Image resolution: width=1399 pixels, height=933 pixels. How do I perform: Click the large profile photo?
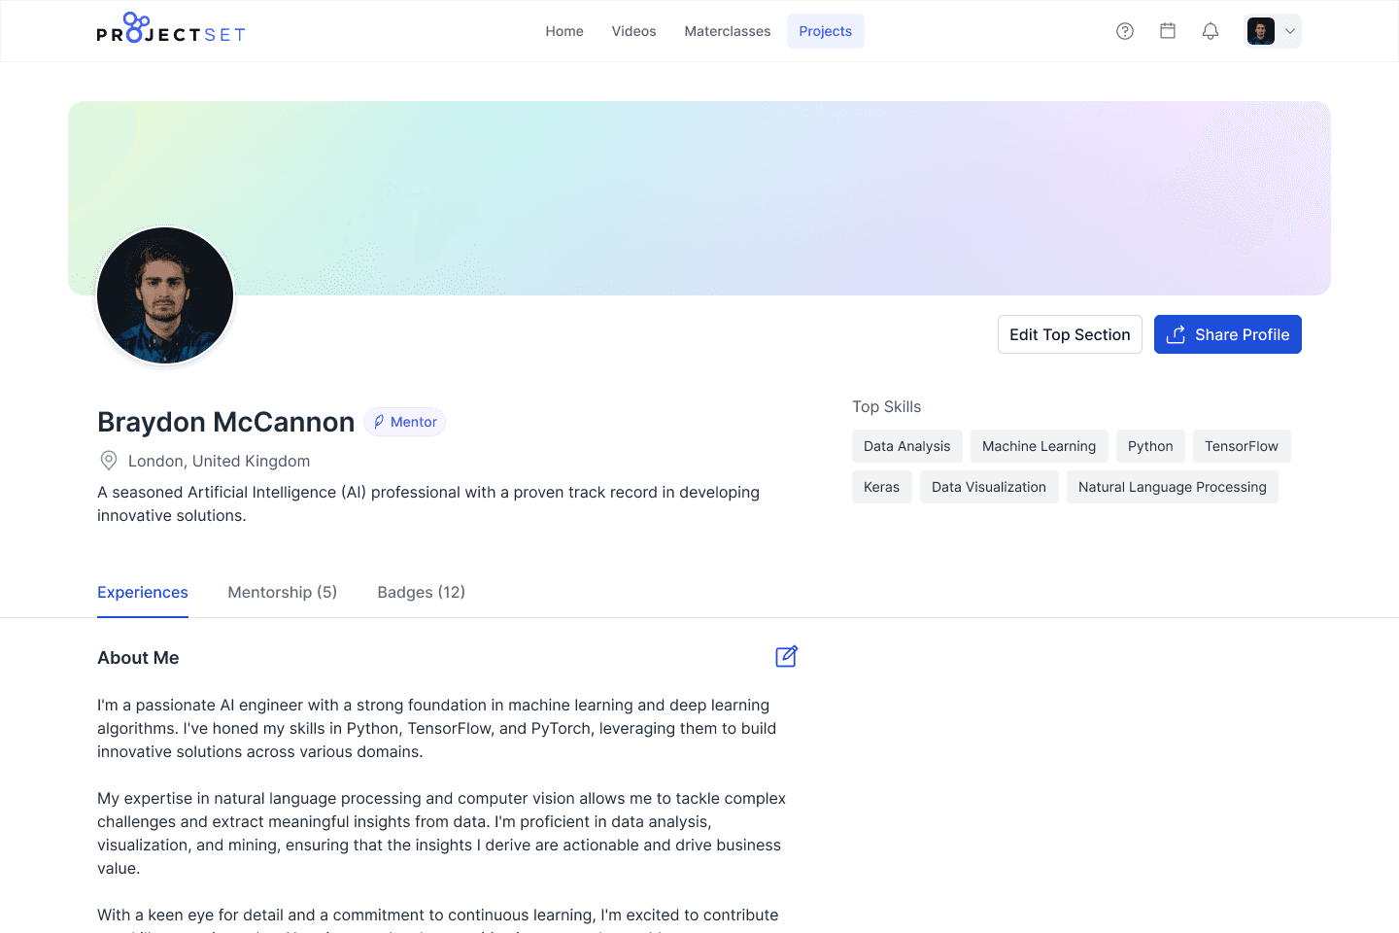click(x=165, y=295)
